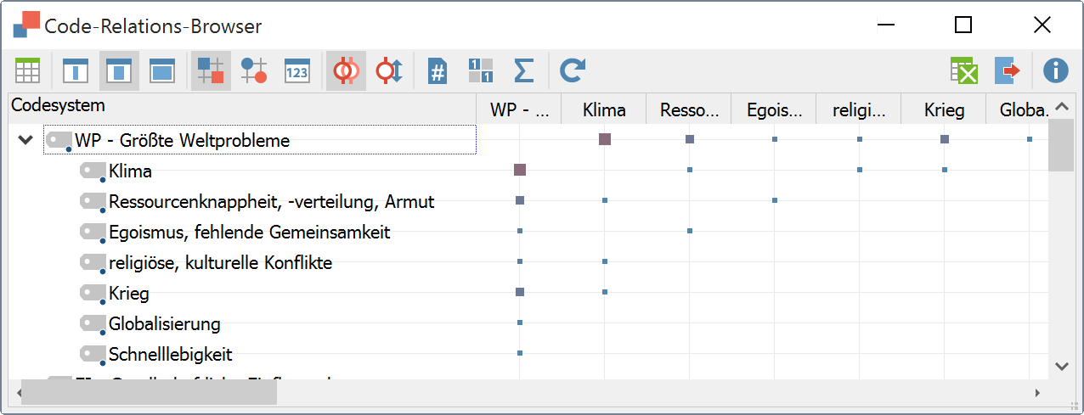Image resolution: width=1084 pixels, height=415 pixels.
Task: Click the Codesystem column header
Action: coord(241,107)
